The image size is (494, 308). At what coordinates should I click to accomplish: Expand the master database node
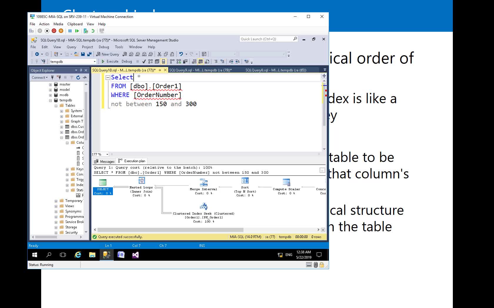(x=50, y=85)
